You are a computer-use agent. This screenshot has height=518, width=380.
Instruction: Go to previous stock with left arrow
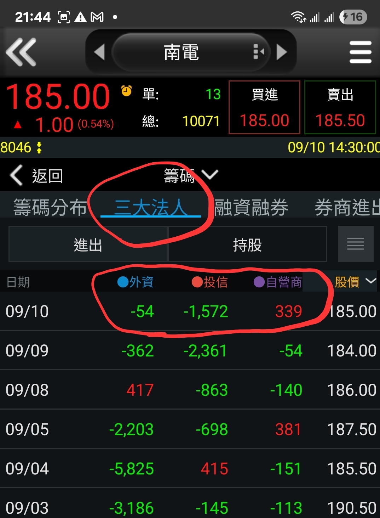pos(99,52)
